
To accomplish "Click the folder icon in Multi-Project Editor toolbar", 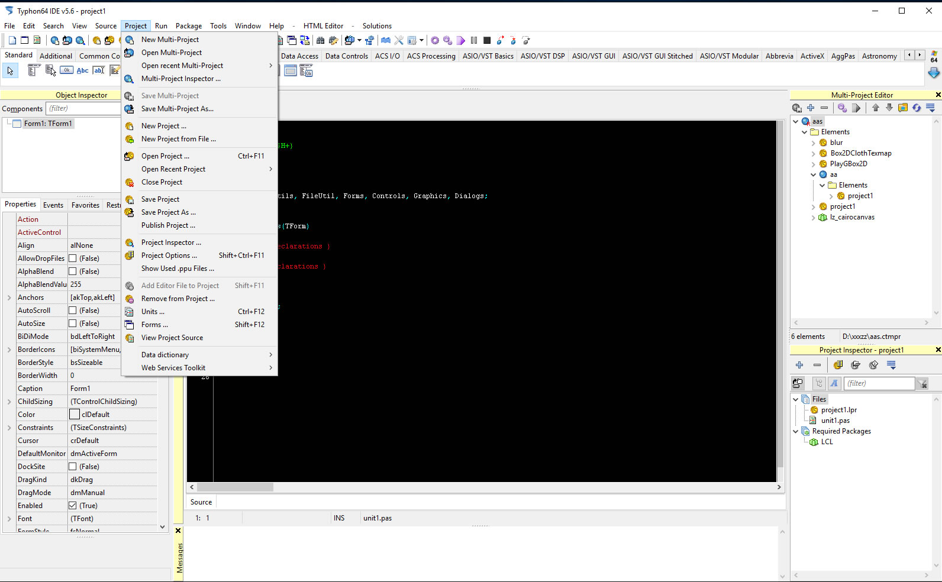I will tap(903, 108).
